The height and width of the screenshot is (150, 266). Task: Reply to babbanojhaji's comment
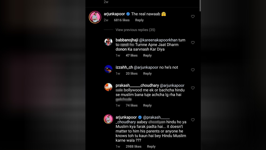tap(147, 55)
